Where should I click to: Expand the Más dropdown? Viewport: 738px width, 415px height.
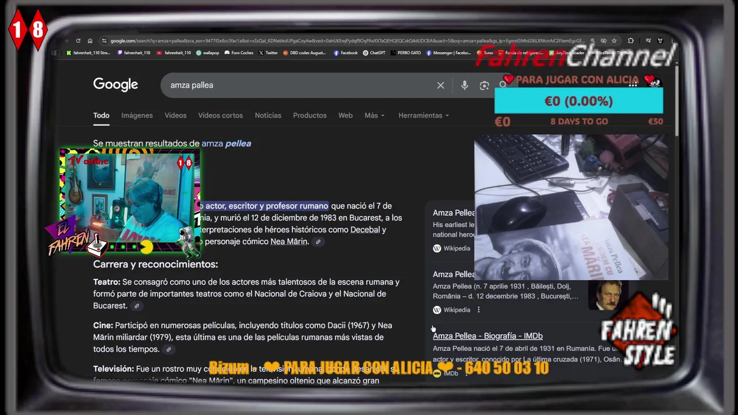point(374,115)
